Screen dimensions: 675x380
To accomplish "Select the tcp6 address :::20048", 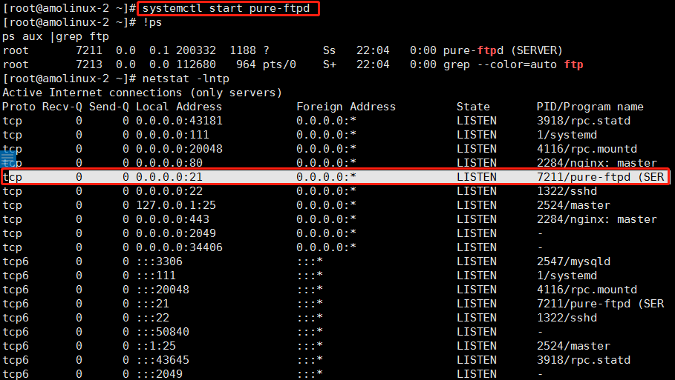I will pyautogui.click(x=163, y=290).
